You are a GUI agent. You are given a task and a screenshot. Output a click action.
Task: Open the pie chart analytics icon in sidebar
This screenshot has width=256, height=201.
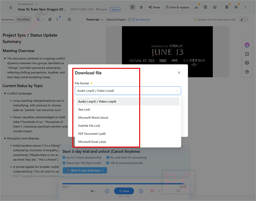point(247,72)
